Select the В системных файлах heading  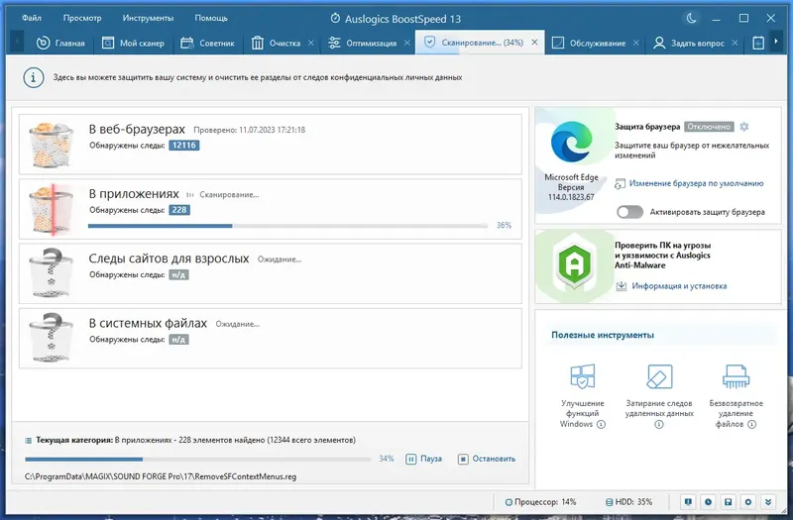[148, 324]
